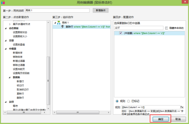189x124 pixels.
Task: Click the action list's vertical scrollbar up arrow
Action: coord(48,23)
